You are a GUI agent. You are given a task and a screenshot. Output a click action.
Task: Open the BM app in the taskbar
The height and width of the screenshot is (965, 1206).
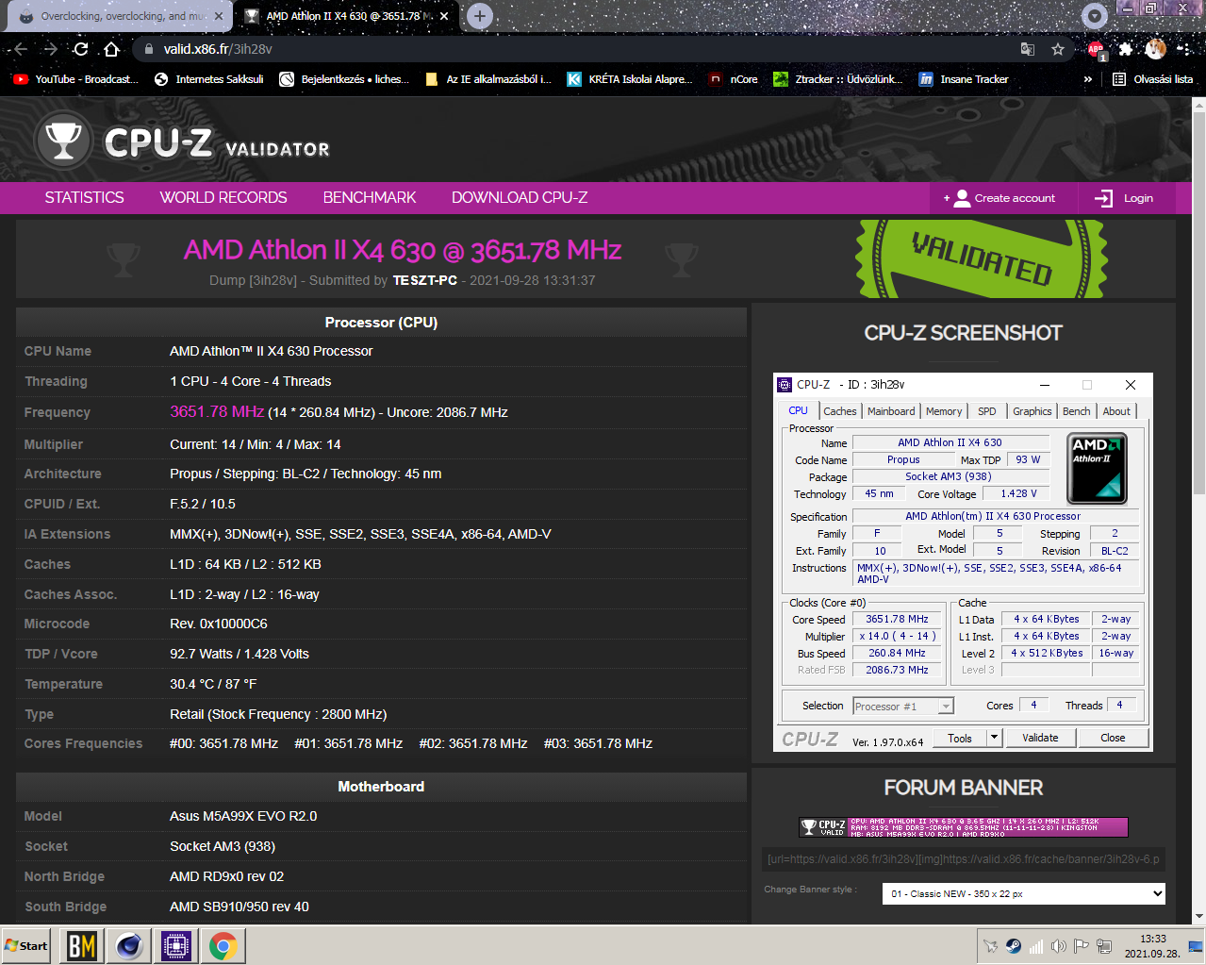pos(82,946)
